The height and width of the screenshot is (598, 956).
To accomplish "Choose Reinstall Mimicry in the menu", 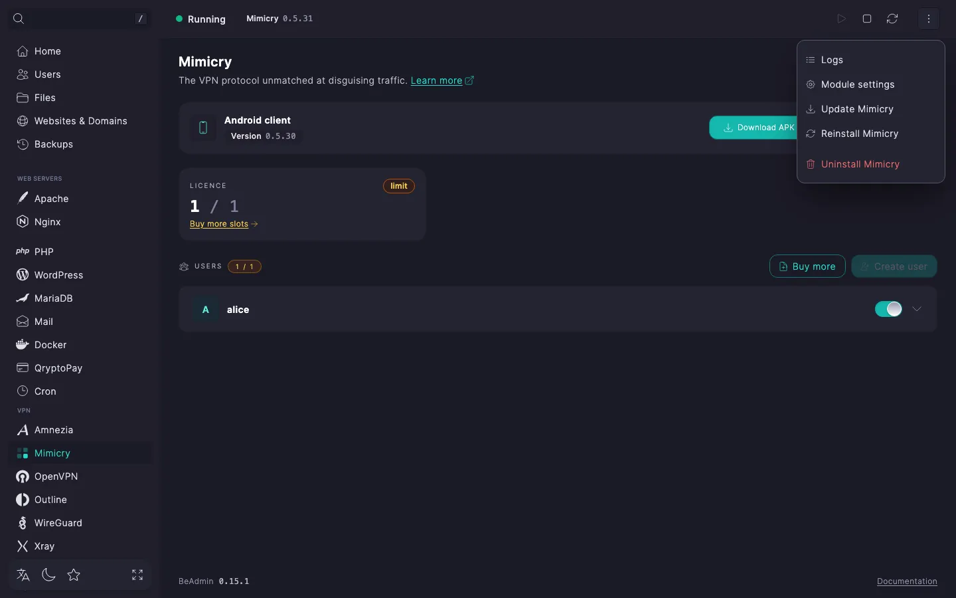I will pos(870,134).
